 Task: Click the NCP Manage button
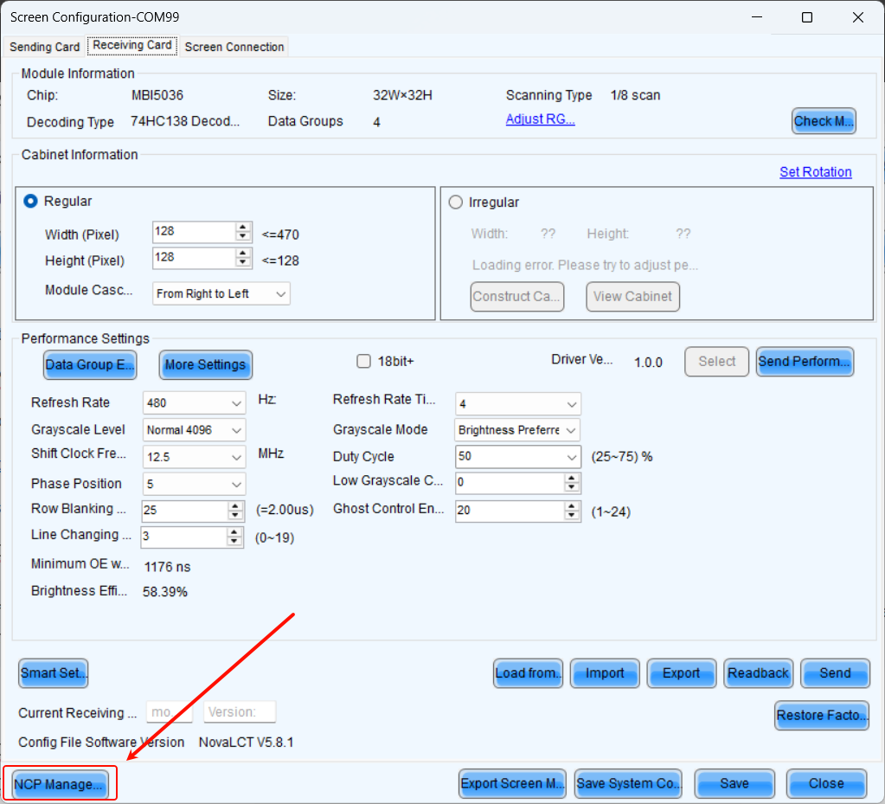60,784
